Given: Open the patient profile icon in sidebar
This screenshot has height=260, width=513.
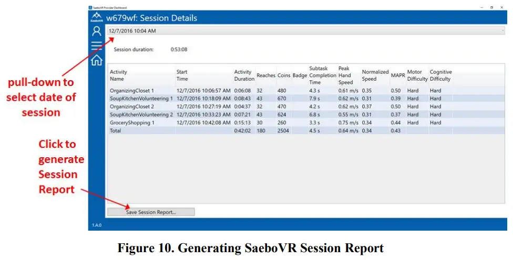Looking at the screenshot, I should pos(97,31).
